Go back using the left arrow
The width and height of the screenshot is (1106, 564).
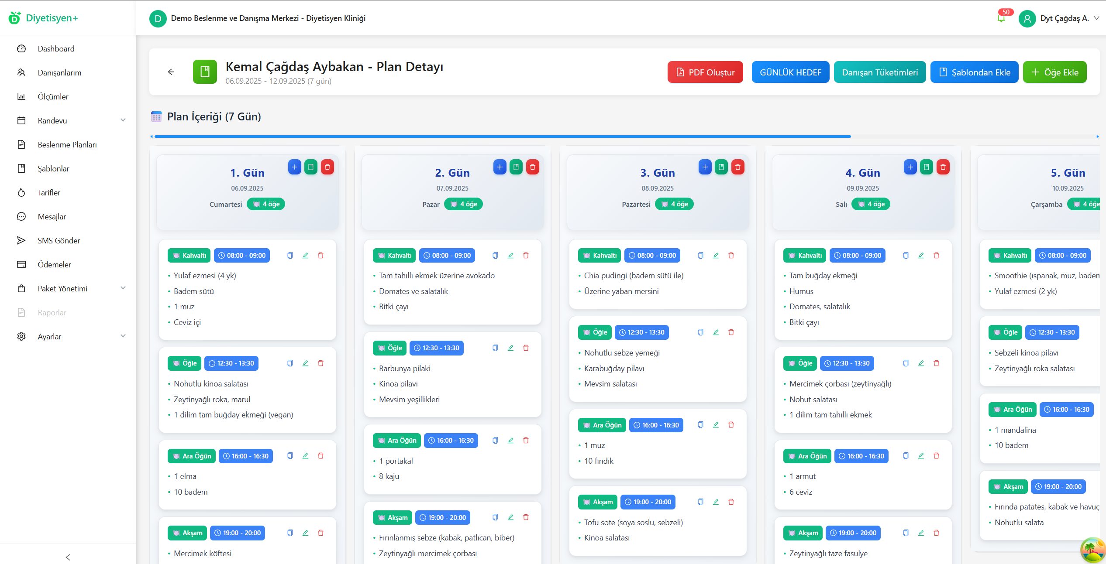171,72
